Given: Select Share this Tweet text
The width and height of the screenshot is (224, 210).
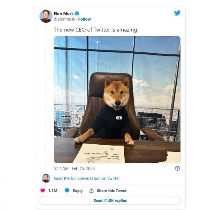Looking at the screenshot, I should click(111, 191).
